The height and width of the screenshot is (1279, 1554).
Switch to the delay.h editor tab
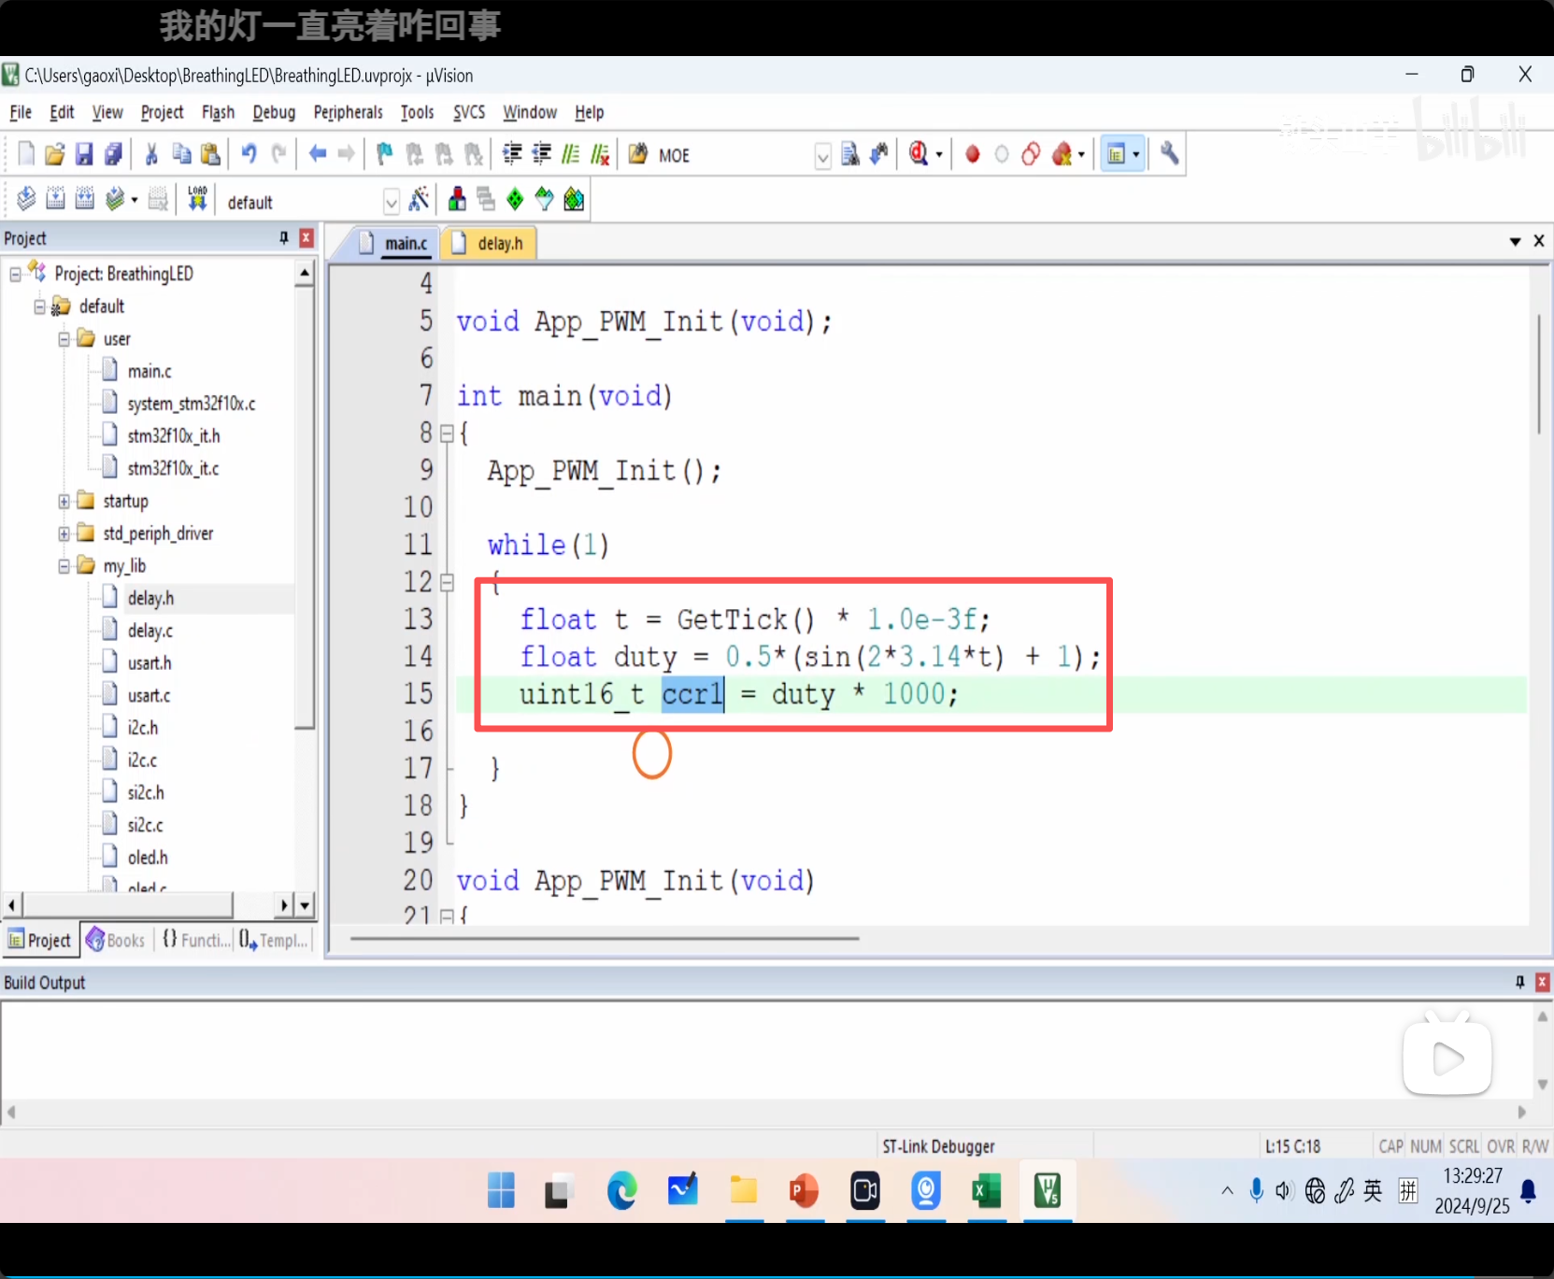[x=488, y=243]
